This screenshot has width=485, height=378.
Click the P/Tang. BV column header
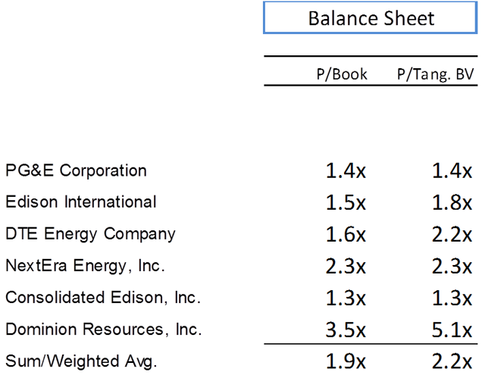click(x=436, y=74)
